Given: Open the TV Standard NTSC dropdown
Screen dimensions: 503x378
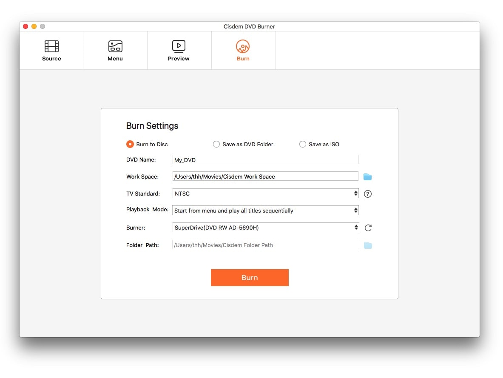Looking at the screenshot, I should [265, 193].
